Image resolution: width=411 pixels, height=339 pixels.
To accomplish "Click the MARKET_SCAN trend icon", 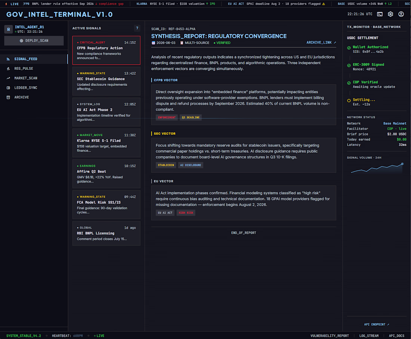I will pos(8,78).
